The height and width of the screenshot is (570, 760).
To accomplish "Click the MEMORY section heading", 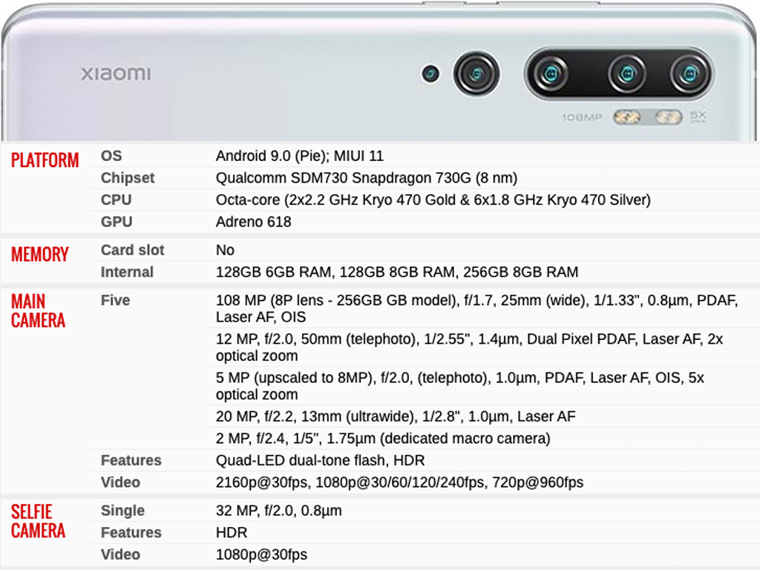I will coord(40,255).
